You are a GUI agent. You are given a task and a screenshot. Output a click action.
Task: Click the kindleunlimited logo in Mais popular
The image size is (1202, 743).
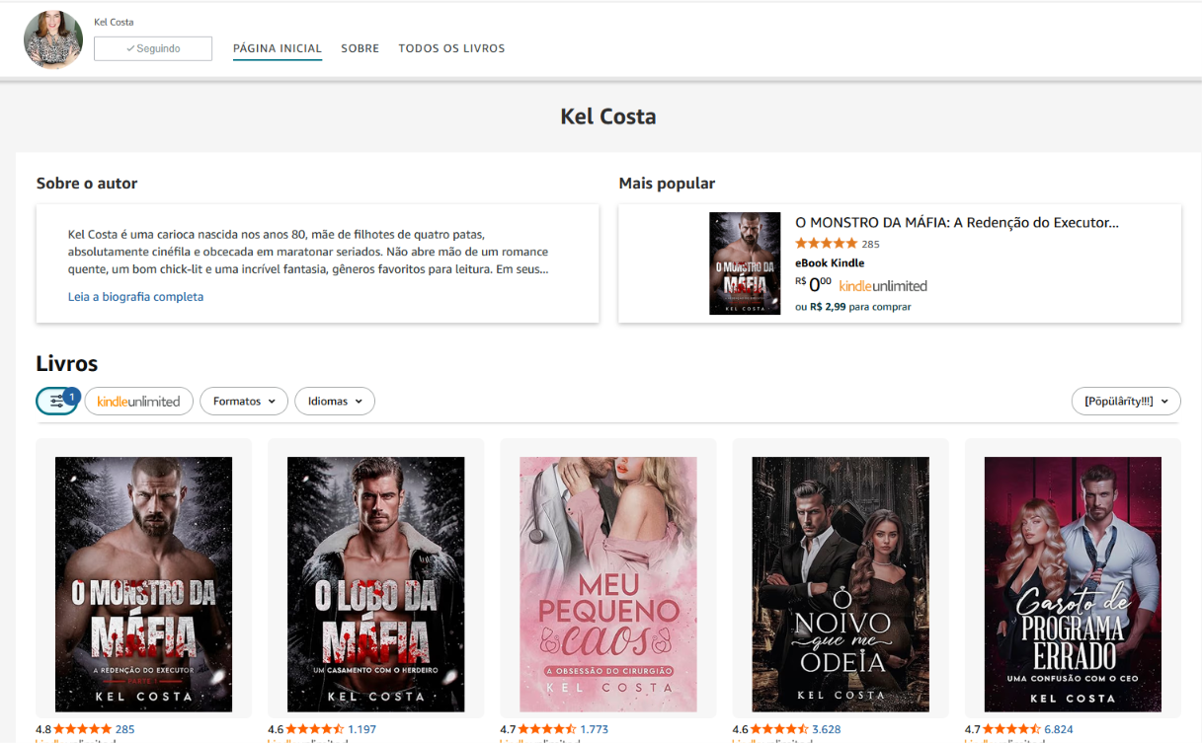[883, 286]
